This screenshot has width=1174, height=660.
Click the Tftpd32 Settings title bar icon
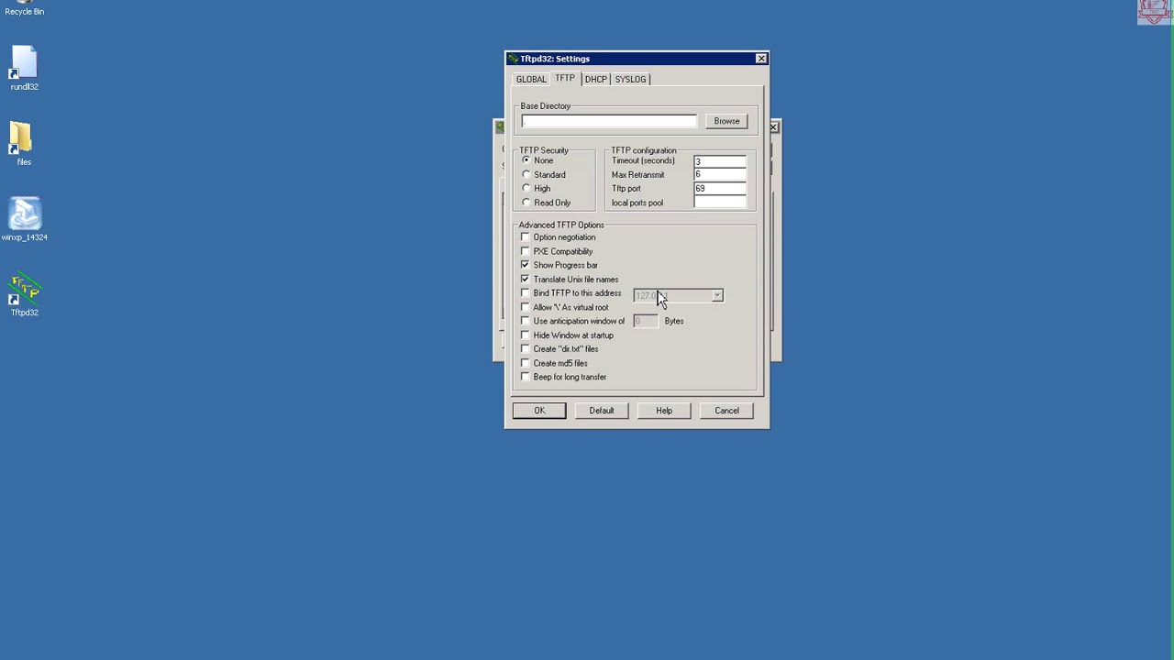514,59
